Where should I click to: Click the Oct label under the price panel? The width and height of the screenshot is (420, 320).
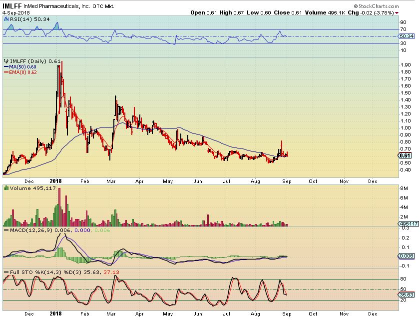[x=313, y=181]
